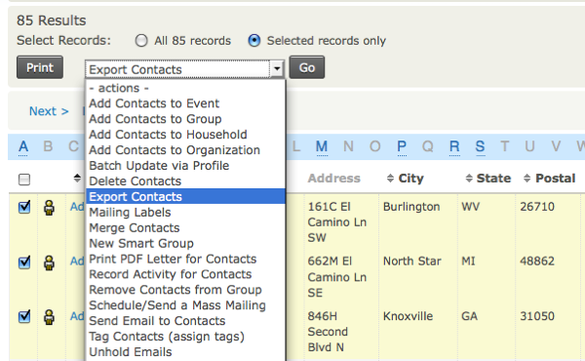The width and height of the screenshot is (585, 361).
Task: Sort by Postal column arrows
Action: tap(526, 179)
